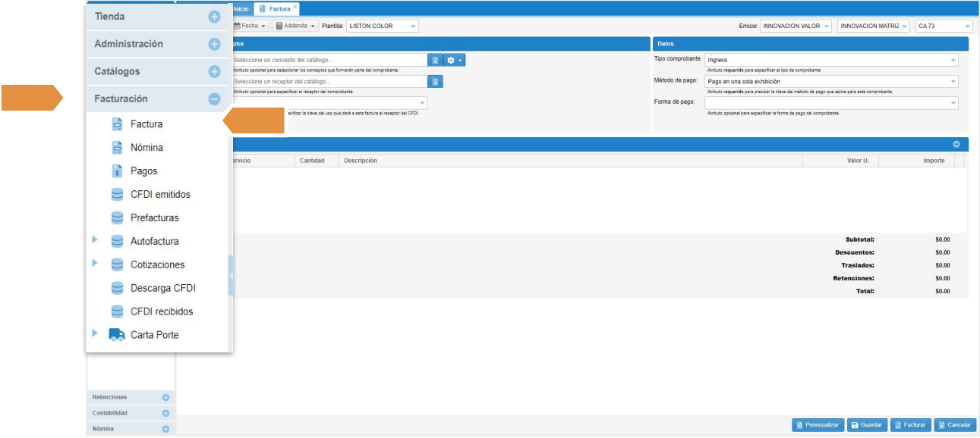Click the Forma de pago field
This screenshot has width=980, height=438.
(831, 103)
